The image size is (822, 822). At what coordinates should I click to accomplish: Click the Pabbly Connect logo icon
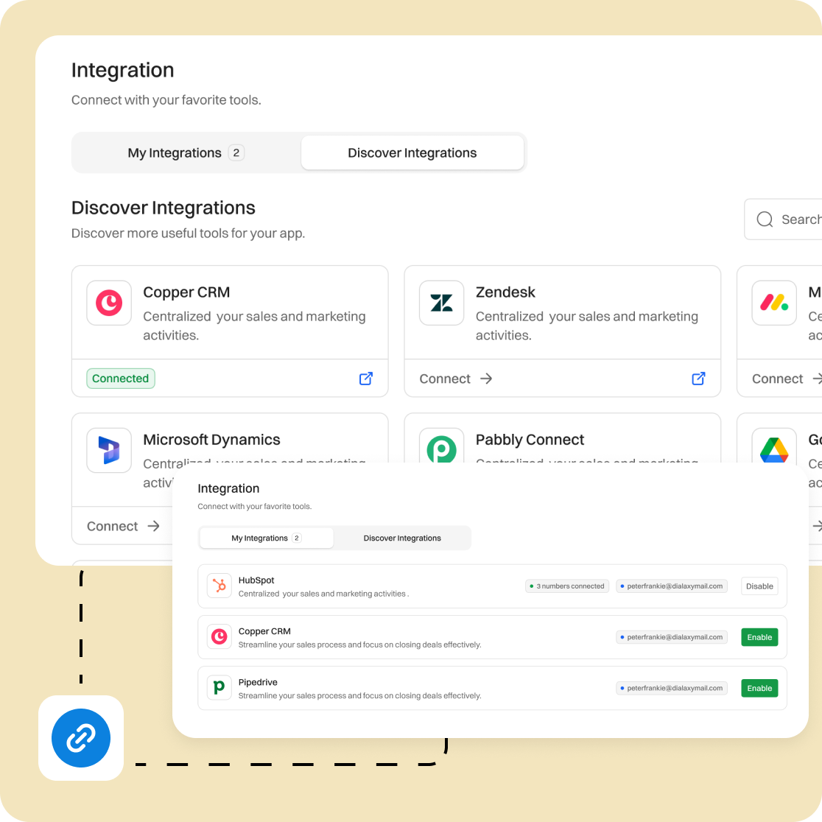coord(442,448)
